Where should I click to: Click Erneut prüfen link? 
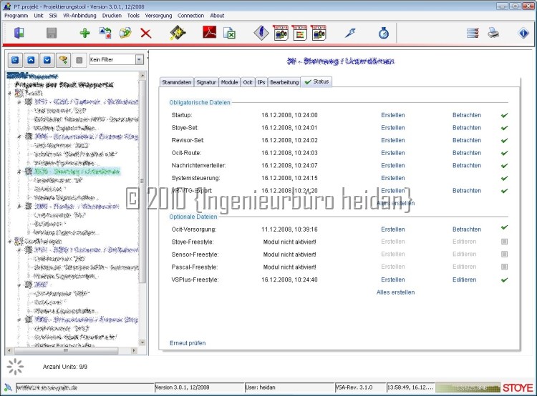188,343
